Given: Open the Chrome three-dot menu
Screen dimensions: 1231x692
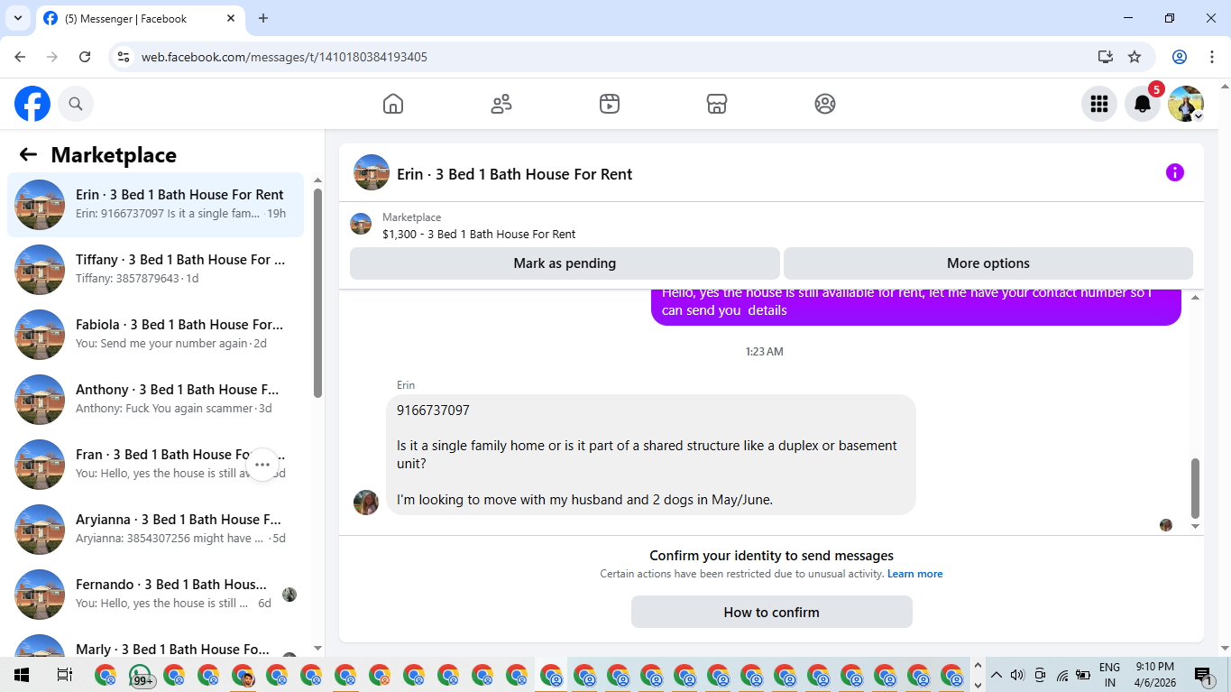Looking at the screenshot, I should click(x=1211, y=57).
